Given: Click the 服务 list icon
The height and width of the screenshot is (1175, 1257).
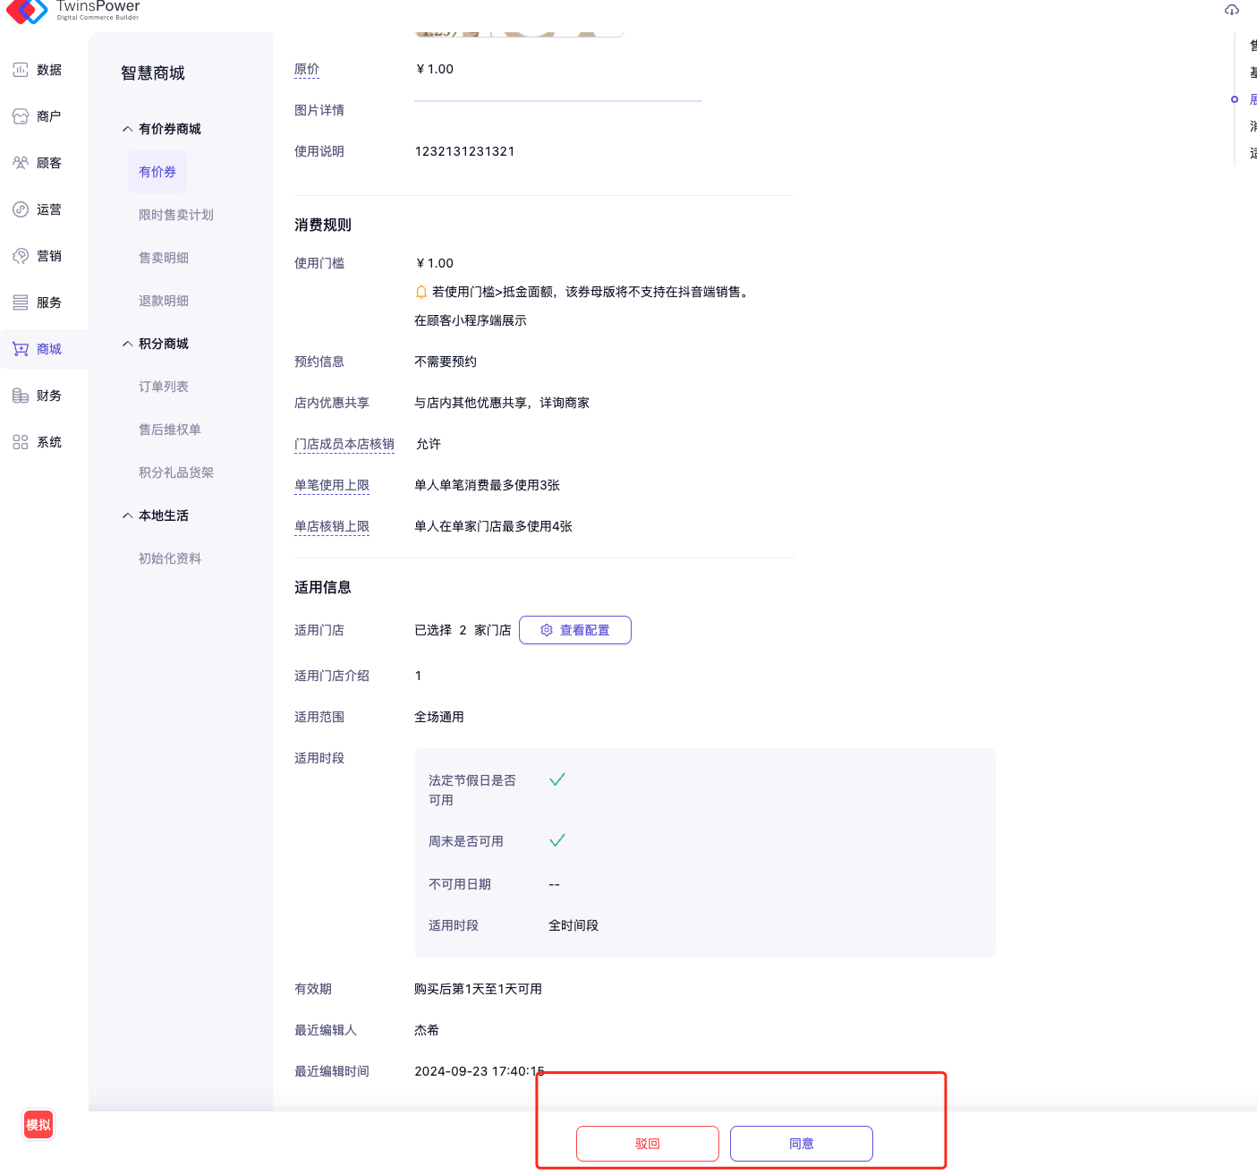Looking at the screenshot, I should 21,302.
